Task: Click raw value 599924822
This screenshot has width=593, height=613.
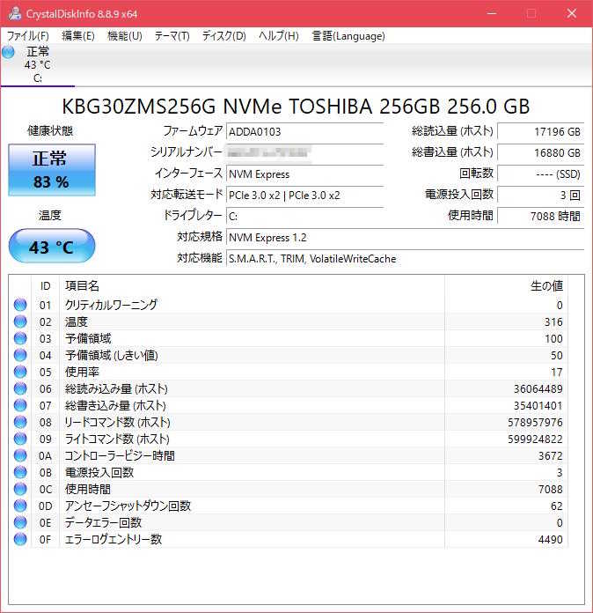Action: pyautogui.click(x=535, y=439)
